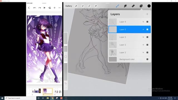178x100 pixels.
Task: Tap the Layer 3 thumbnail
Action: coord(113,37)
